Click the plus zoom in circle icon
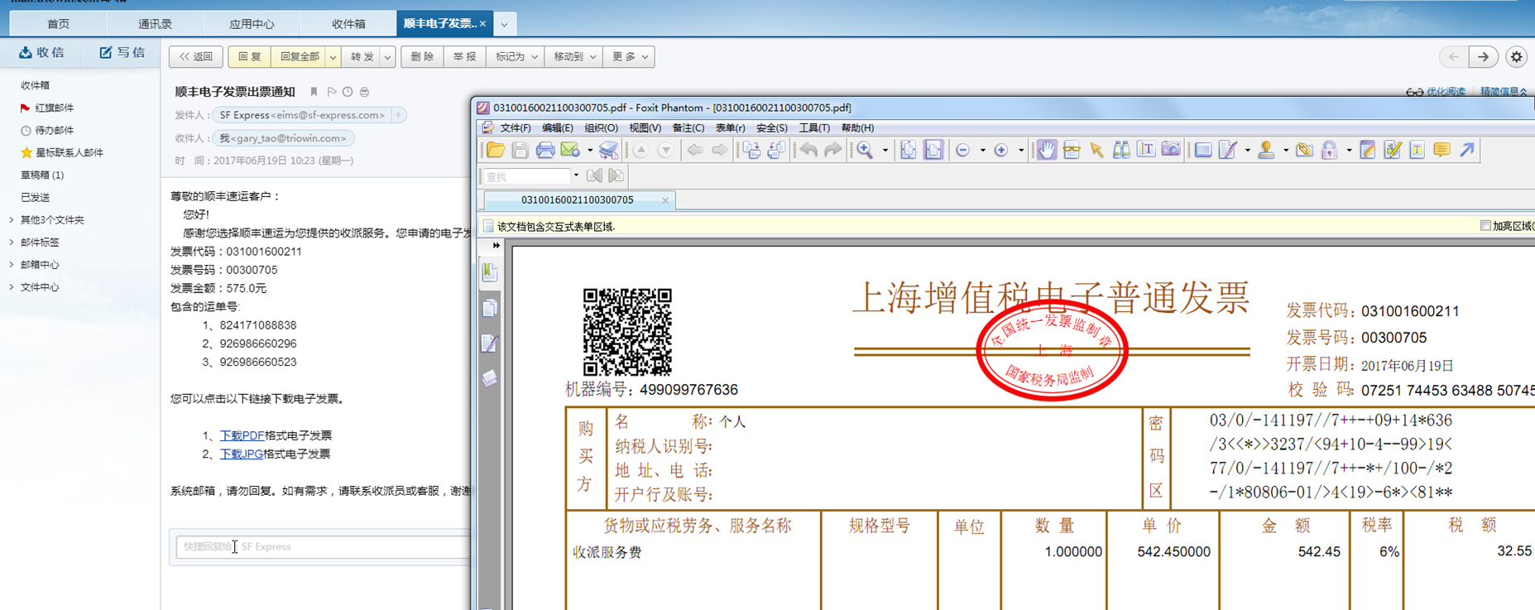 (x=1001, y=151)
